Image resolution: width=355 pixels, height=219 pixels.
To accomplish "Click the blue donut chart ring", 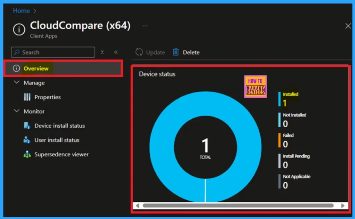I will tap(162, 147).
